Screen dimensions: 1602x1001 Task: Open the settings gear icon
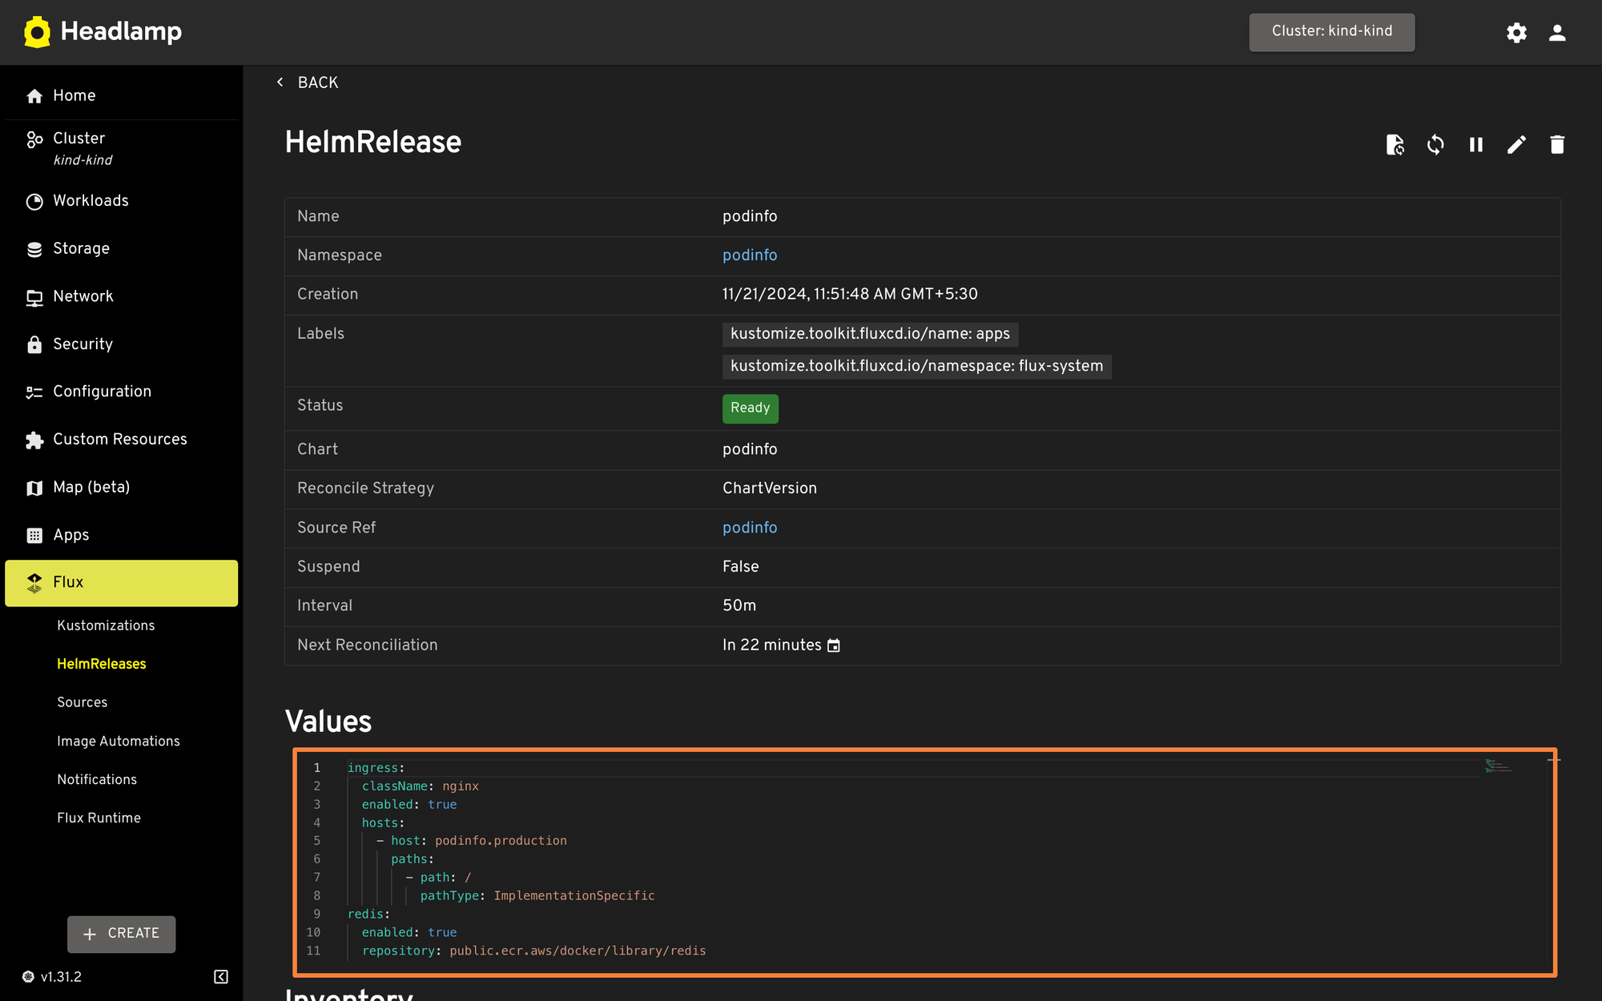pos(1516,33)
